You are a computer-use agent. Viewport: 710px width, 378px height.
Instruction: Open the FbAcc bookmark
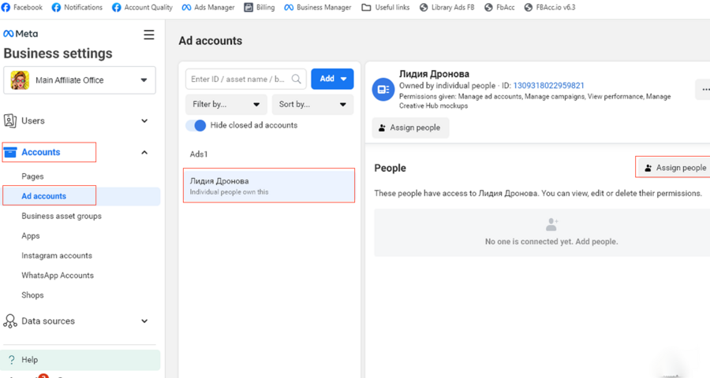coord(499,7)
